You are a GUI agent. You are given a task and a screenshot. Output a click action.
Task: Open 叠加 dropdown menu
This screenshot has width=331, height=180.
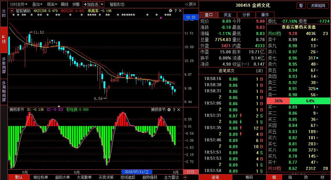pyautogui.click(x=37, y=4)
